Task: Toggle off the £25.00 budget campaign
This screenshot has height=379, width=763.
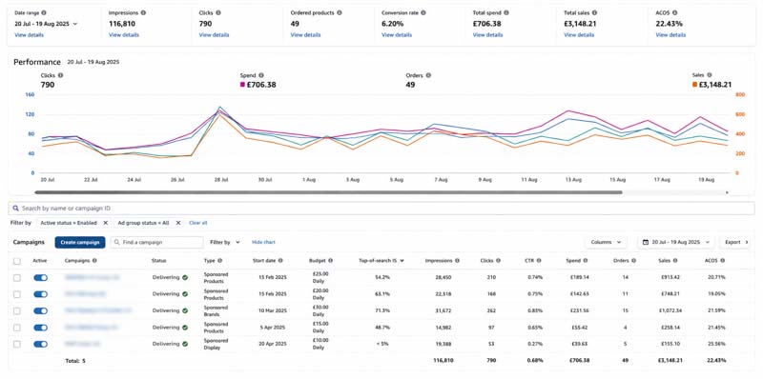Action: (40, 277)
